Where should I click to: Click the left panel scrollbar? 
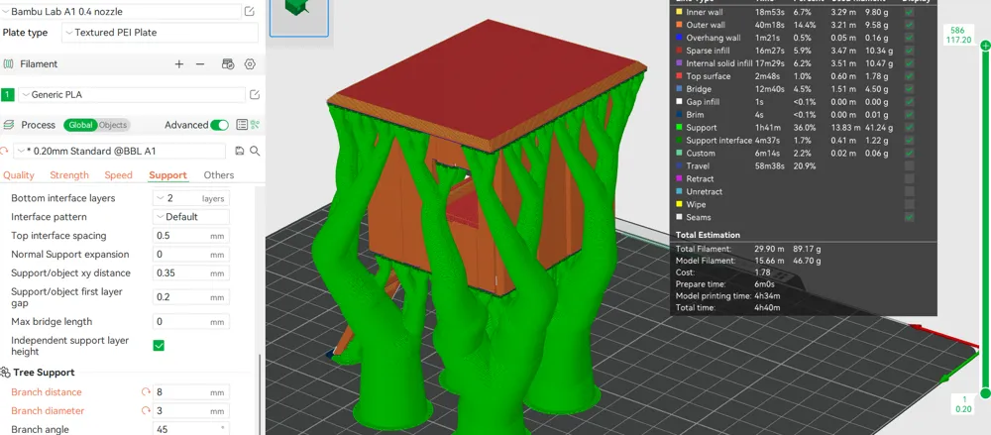[261, 392]
